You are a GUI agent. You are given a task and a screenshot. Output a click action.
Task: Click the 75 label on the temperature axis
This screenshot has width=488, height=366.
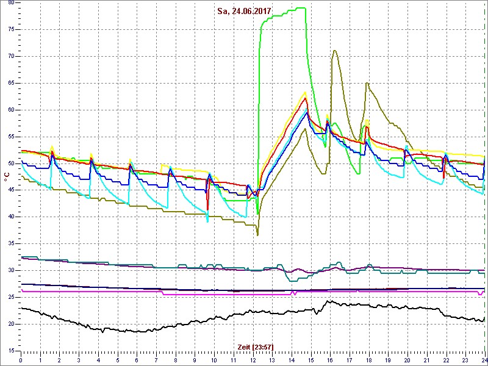(11, 29)
